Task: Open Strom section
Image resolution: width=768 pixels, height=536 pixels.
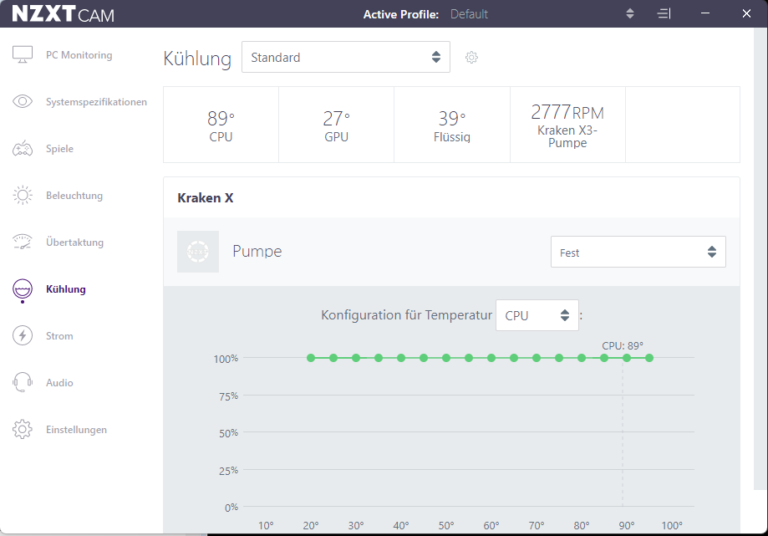Action: coord(59,335)
